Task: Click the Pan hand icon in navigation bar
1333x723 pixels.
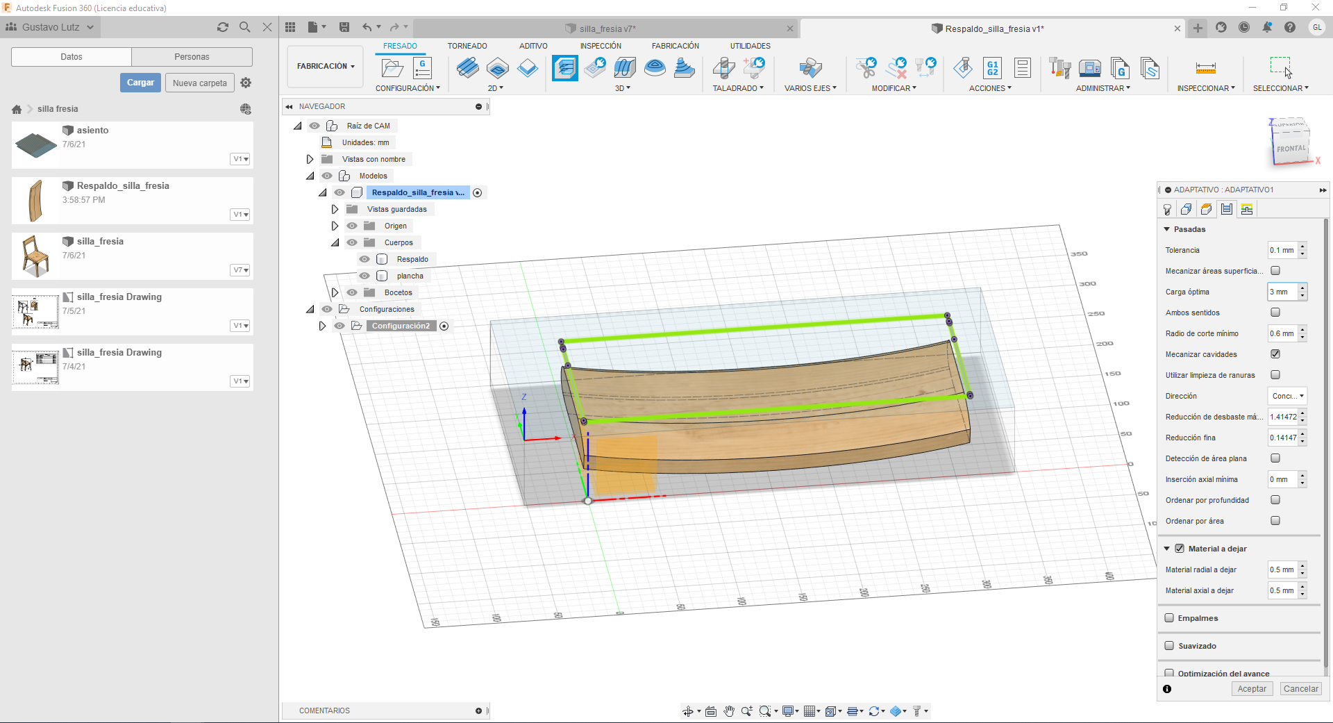Action: click(729, 710)
